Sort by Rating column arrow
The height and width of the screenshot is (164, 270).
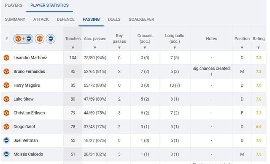pos(259,48)
